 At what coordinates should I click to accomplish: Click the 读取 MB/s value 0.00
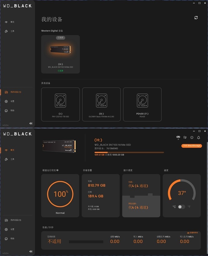(x=115, y=241)
